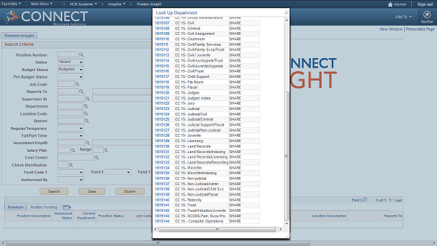The height and width of the screenshot is (246, 437).
Task: Click the dialog horizontal scrollbar thumb
Action: click(217, 230)
